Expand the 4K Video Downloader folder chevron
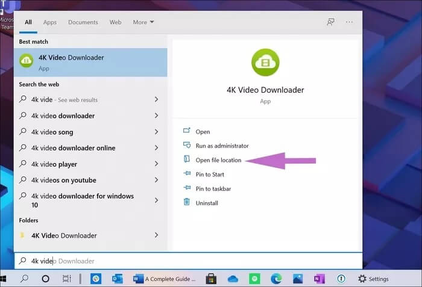 156,235
